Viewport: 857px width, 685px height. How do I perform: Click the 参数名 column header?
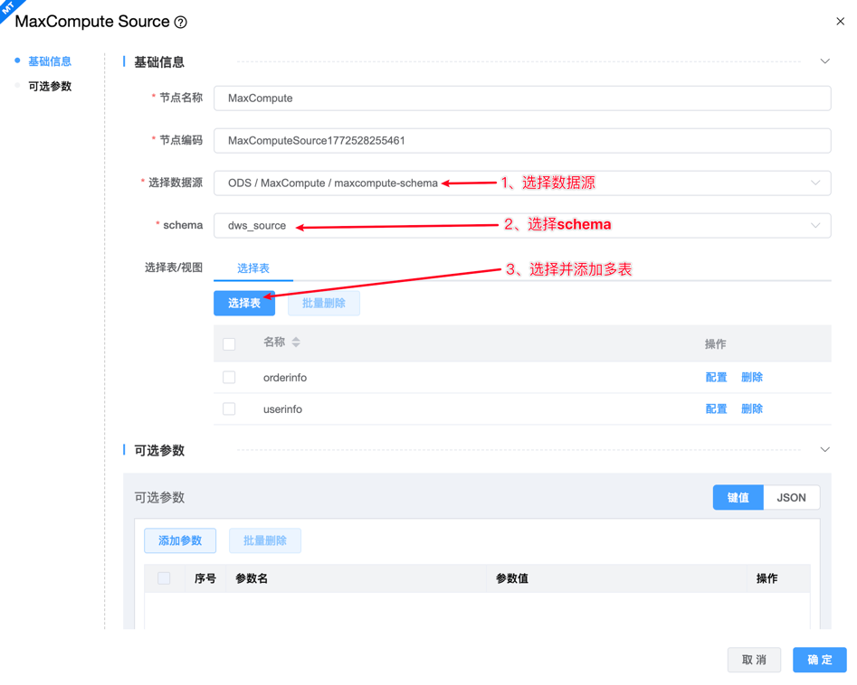[252, 578]
